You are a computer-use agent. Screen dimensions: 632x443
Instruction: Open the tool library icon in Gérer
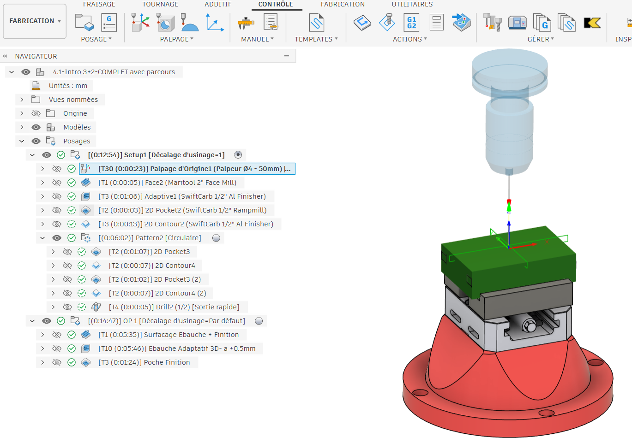pyautogui.click(x=492, y=22)
